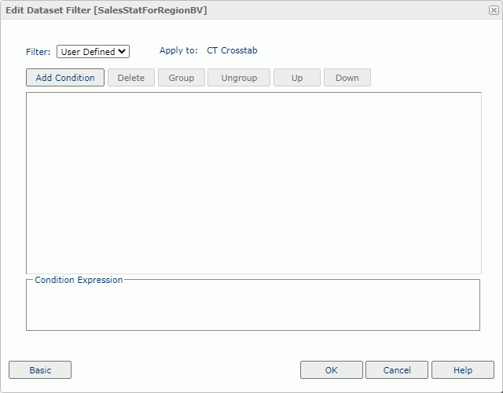This screenshot has height=393, width=503.
Task: Confirm the filter with OK
Action: (x=332, y=370)
